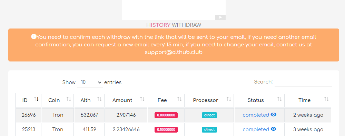Open the Show entries count dropdown
This screenshot has width=345, height=136.
pos(90,82)
